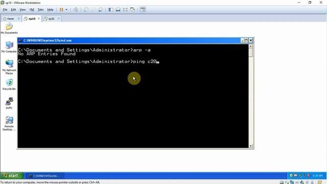
Task: Open the Windows XP Start menu
Action: click(x=12, y=176)
